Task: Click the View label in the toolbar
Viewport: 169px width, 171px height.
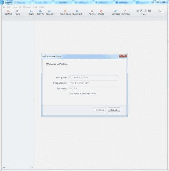Action: click(143, 14)
